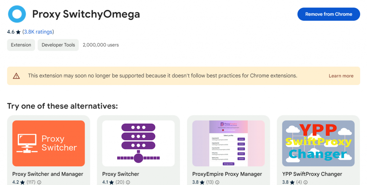The image size is (367, 185).
Task: Follow the Learn more link in warning banner
Action: coord(341,76)
